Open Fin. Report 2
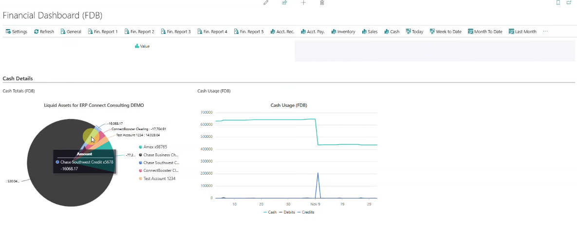 point(139,32)
